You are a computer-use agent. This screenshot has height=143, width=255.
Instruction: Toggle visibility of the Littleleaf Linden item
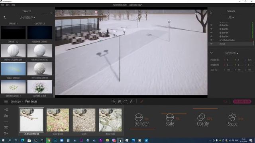pyautogui.click(x=211, y=40)
